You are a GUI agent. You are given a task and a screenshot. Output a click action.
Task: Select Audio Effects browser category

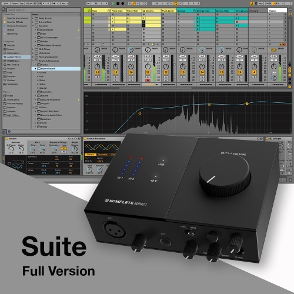click(x=16, y=57)
